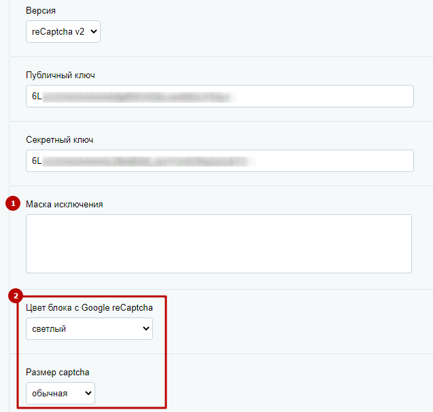The image size is (433, 412).
Task: Click the Цвет блока с Google reCaptcha label
Action: pyautogui.click(x=89, y=307)
